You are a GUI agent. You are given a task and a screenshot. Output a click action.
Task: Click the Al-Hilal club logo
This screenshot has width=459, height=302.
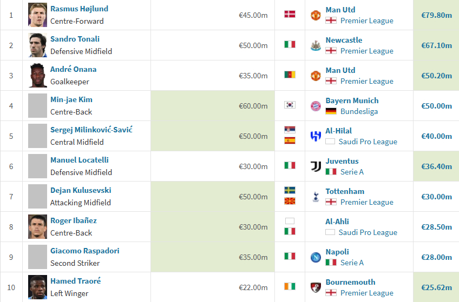click(x=316, y=136)
